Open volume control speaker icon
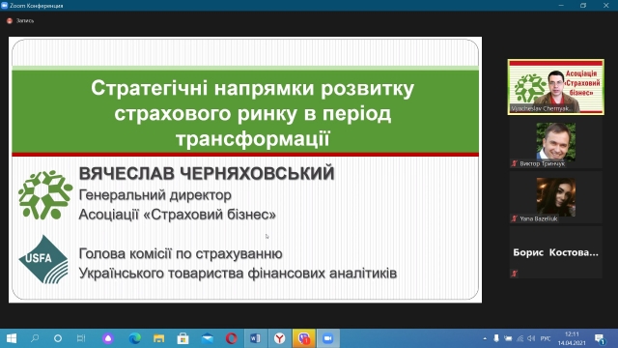This screenshot has width=618, height=348. [532, 338]
